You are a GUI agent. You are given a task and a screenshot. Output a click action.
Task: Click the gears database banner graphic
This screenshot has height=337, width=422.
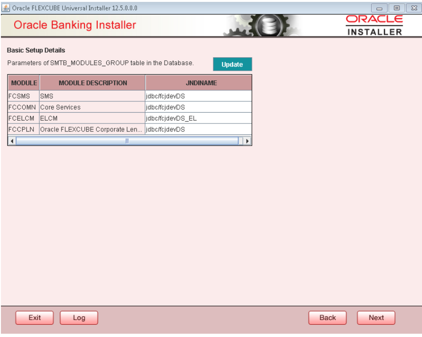tap(262, 25)
